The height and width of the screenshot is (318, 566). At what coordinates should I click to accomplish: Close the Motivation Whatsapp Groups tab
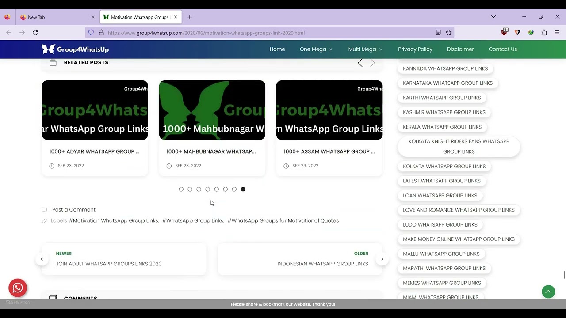(x=176, y=17)
